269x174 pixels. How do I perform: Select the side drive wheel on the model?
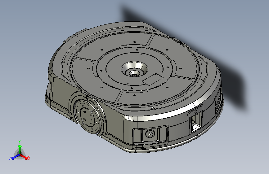pos(87,117)
